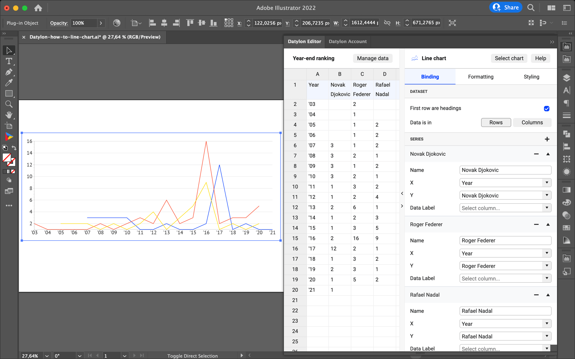Open the Year dropdown for Roger Federer X
The image size is (575, 359).
coord(505,253)
